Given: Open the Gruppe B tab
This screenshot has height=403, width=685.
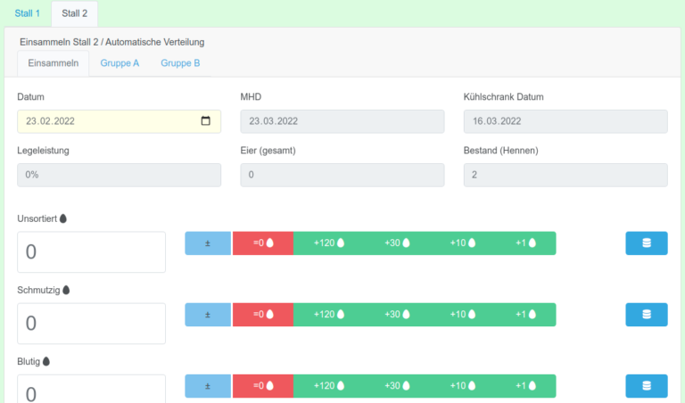Looking at the screenshot, I should pos(180,63).
